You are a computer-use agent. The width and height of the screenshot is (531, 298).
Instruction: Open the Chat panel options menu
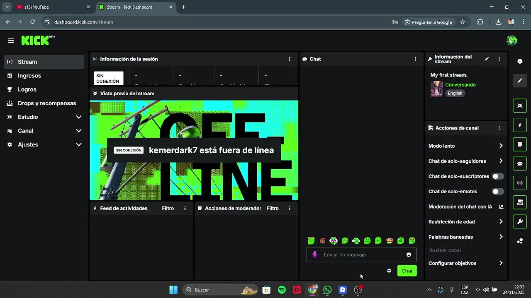415,59
